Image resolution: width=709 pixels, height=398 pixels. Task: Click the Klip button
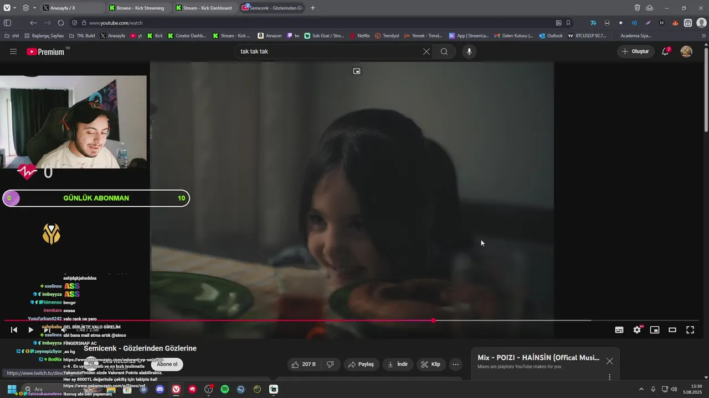[430, 364]
